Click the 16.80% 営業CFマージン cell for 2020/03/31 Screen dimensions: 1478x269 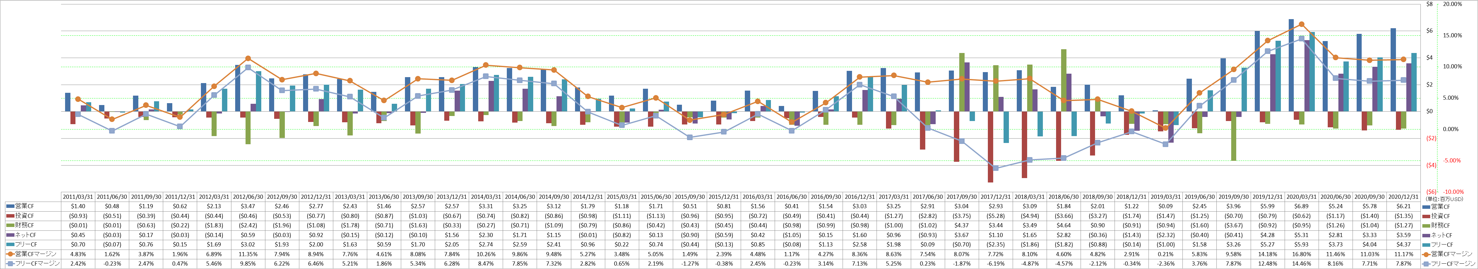pos(1303,254)
